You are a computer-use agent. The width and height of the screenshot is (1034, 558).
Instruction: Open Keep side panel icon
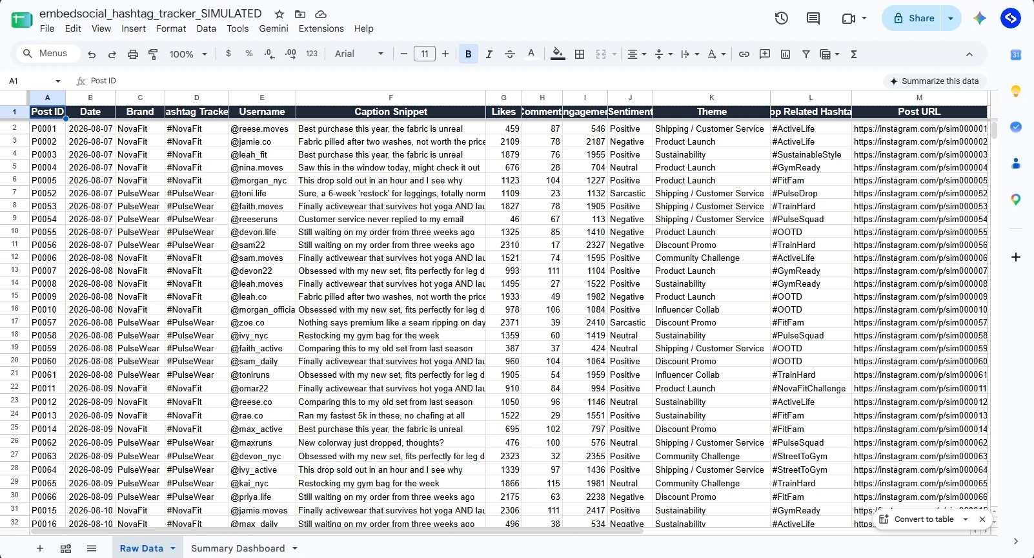pyautogui.click(x=1016, y=91)
